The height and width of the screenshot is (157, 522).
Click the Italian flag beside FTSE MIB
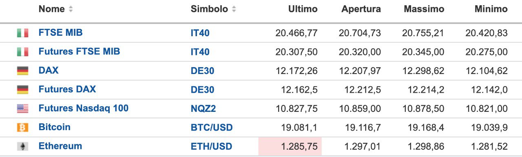pyautogui.click(x=22, y=33)
